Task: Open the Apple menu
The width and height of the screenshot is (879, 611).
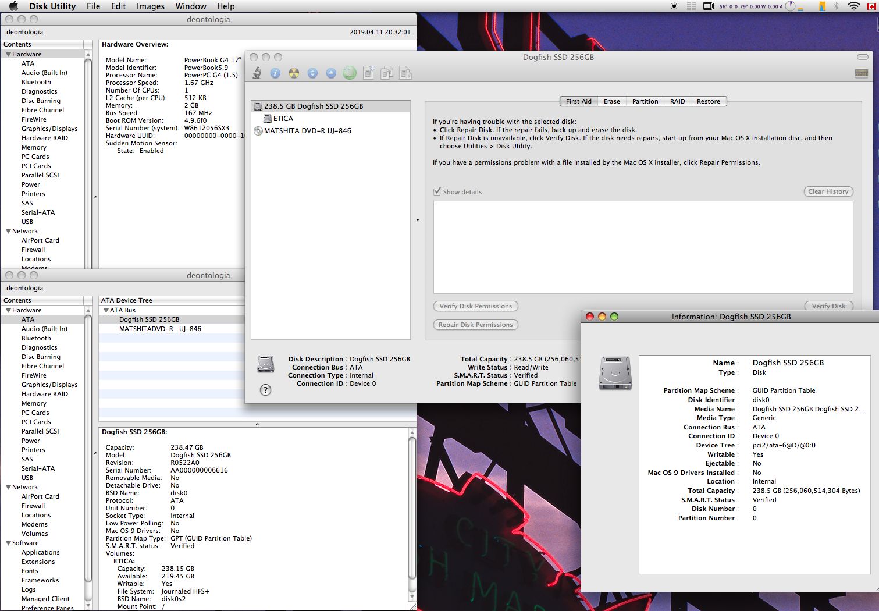Action: click(x=14, y=6)
